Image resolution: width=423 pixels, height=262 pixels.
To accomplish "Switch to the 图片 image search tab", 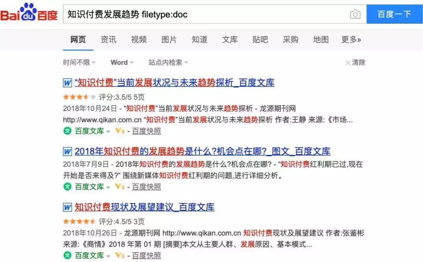I will click(168, 39).
